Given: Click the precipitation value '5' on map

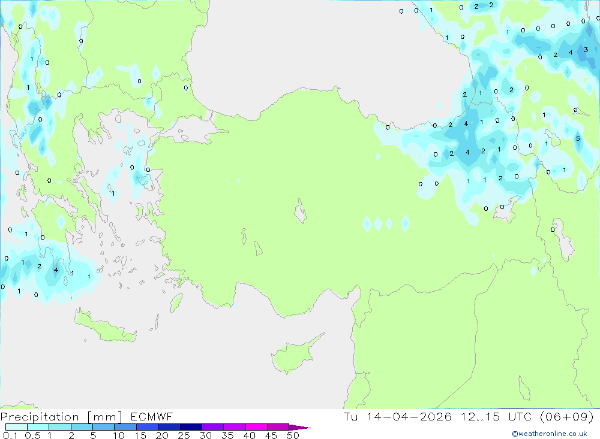Looking at the screenshot, I should pos(578,139).
